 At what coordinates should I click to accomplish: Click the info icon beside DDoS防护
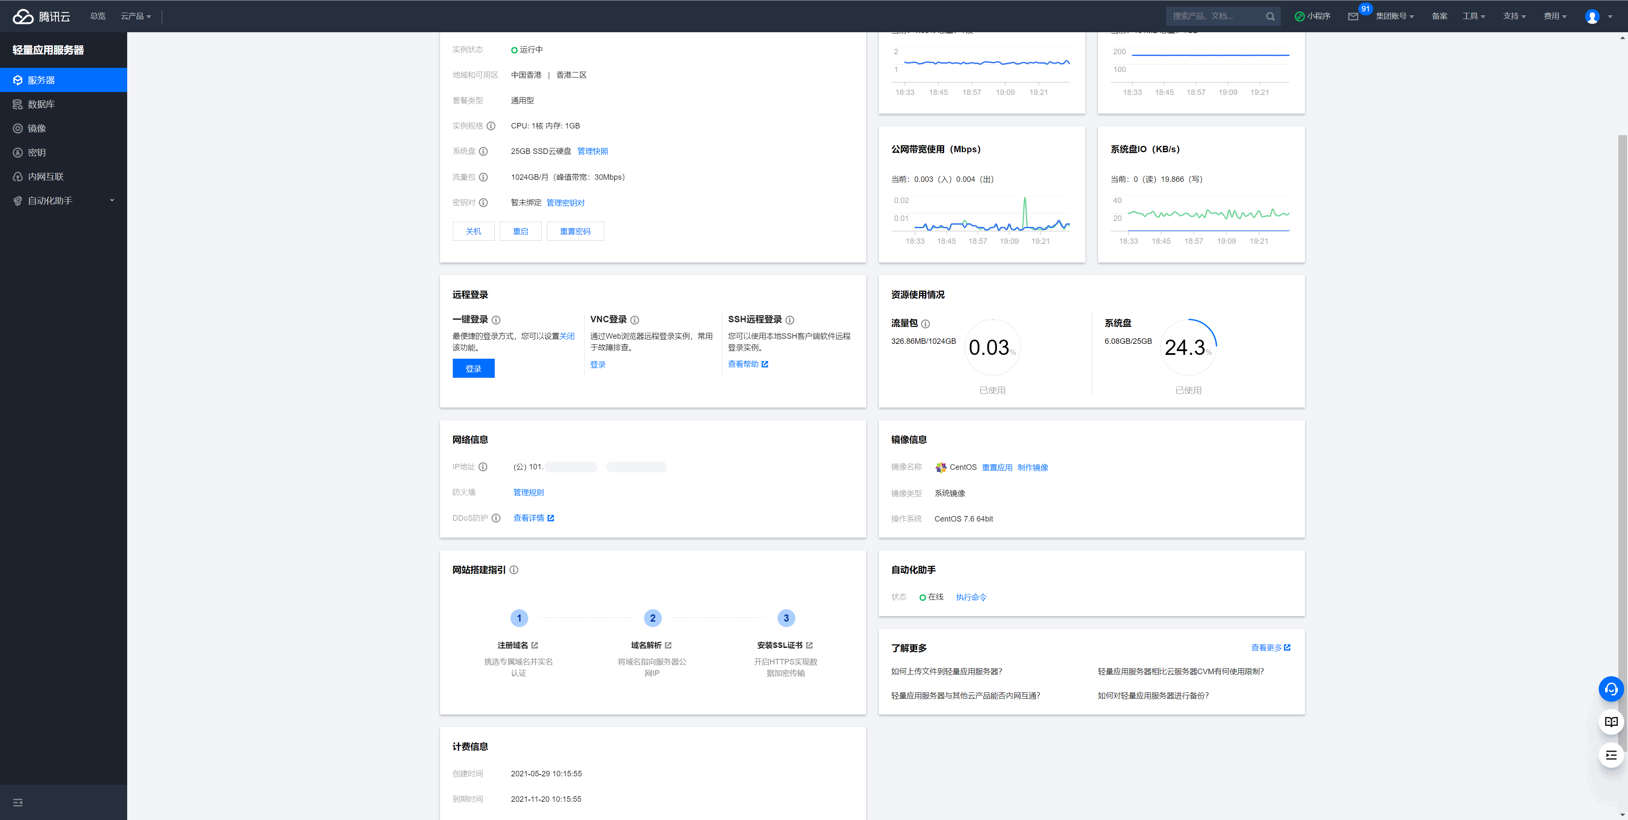click(x=496, y=518)
